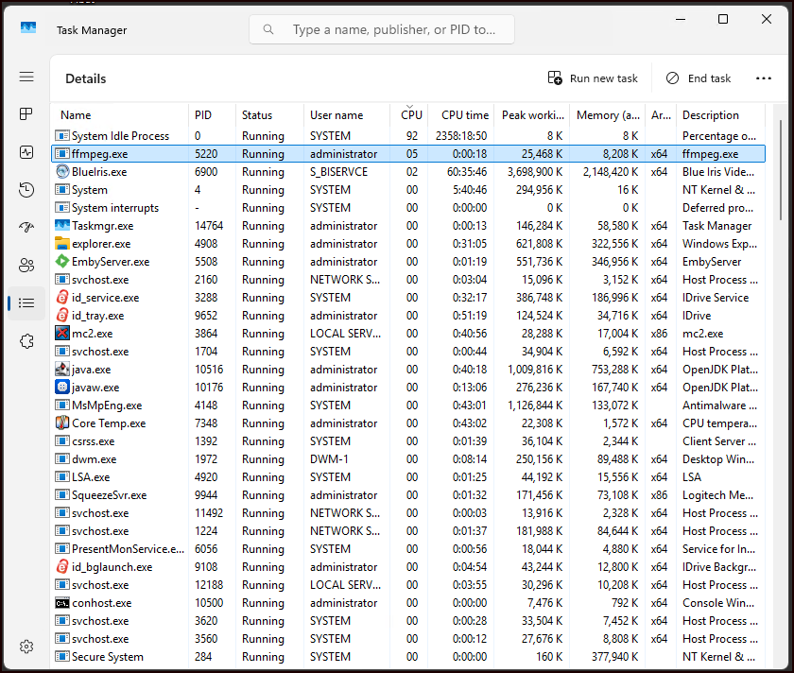Click the search box in title bar
Image resolution: width=794 pixels, height=673 pixels.
coord(382,29)
